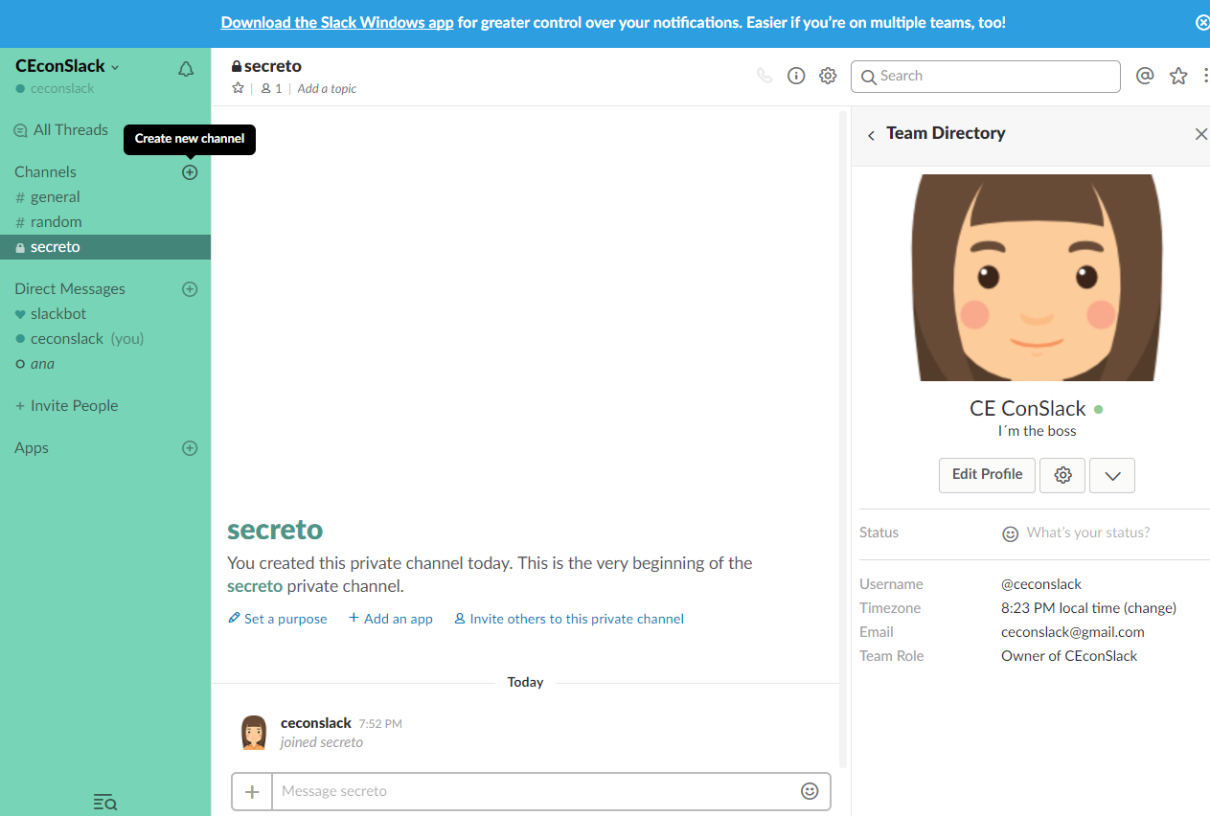Click the large CE ConSlack profile photo
The image size is (1210, 816).
[x=1037, y=278]
